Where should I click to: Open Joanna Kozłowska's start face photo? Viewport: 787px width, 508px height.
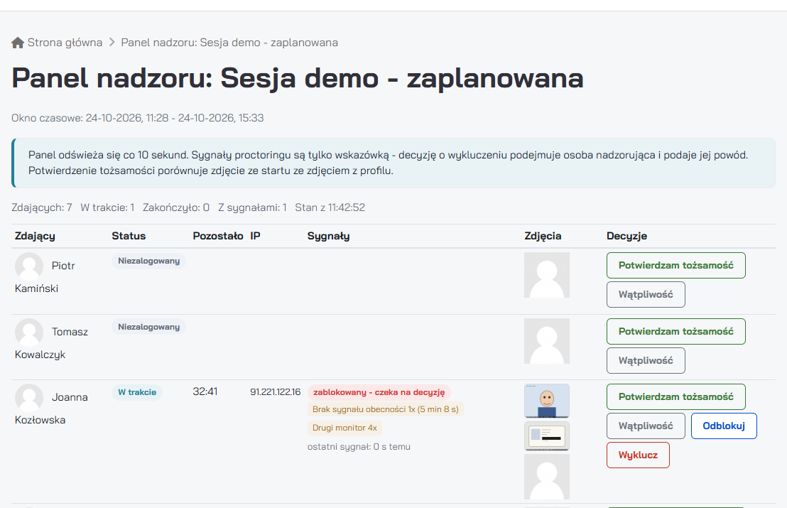tap(547, 401)
